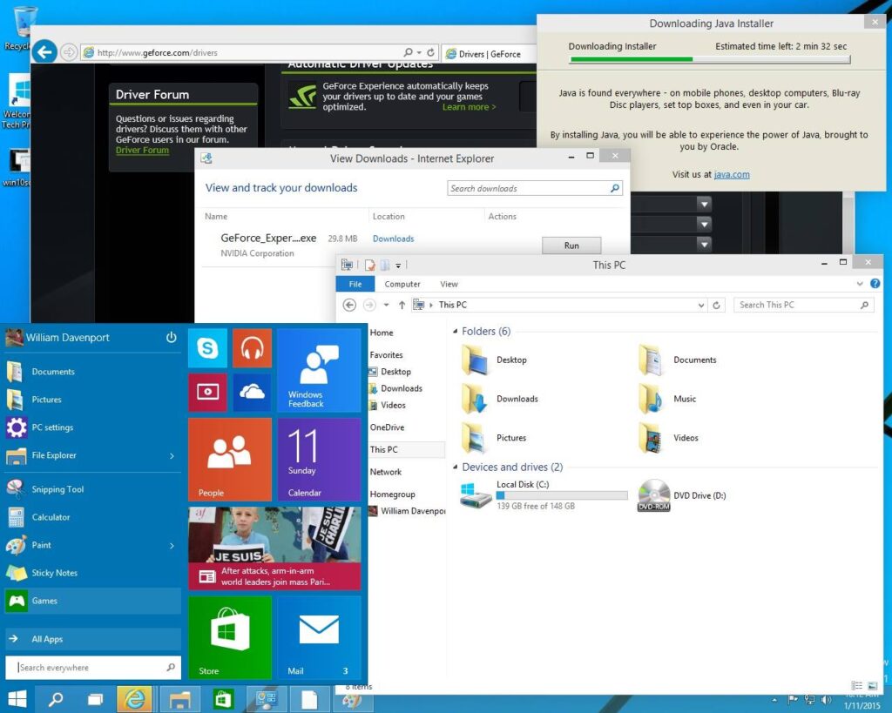Collapse Devices and drives (2) group
This screenshot has width=892, height=713.
[455, 467]
